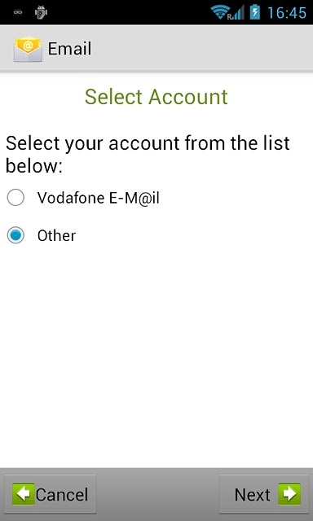Click the green left arrow on Cancel
The width and height of the screenshot is (313, 521).
point(24,494)
